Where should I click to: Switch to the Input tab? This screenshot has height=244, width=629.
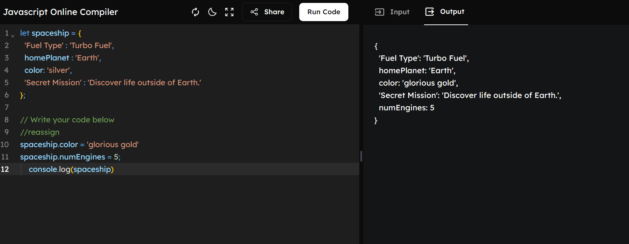[392, 12]
